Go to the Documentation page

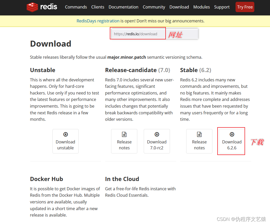coord(123,7)
